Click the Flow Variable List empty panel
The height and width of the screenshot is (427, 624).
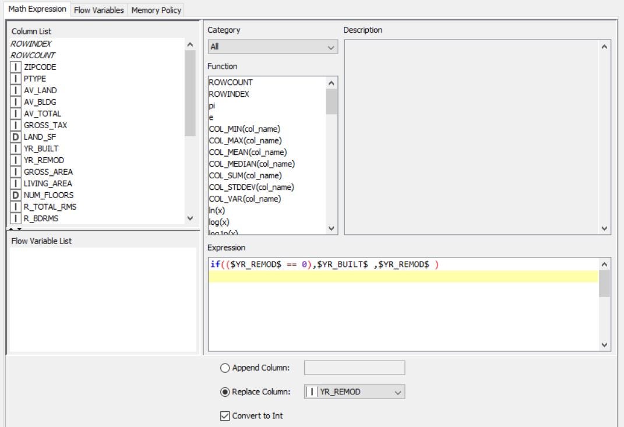[x=103, y=299]
